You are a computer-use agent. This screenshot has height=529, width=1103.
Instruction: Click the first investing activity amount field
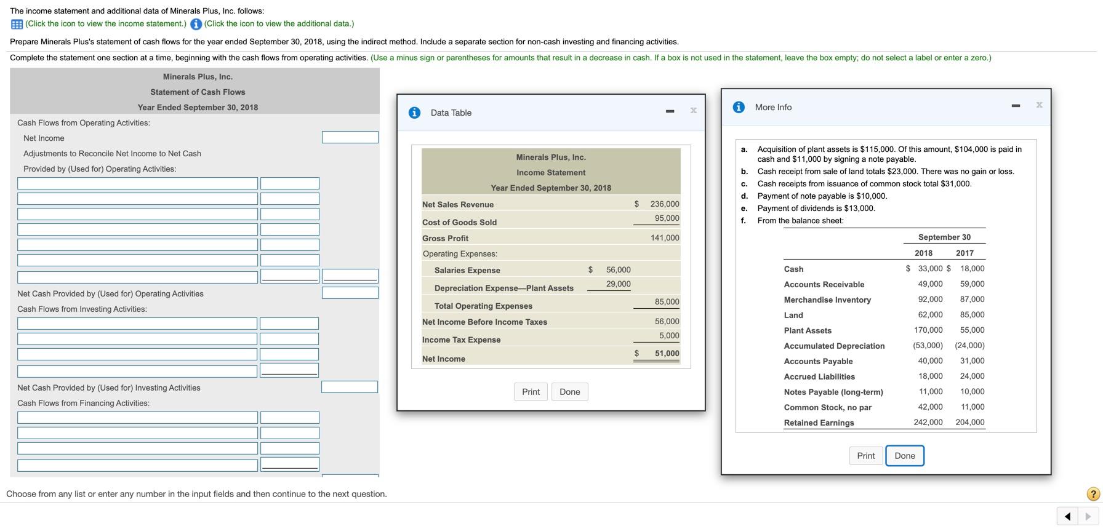coord(289,324)
